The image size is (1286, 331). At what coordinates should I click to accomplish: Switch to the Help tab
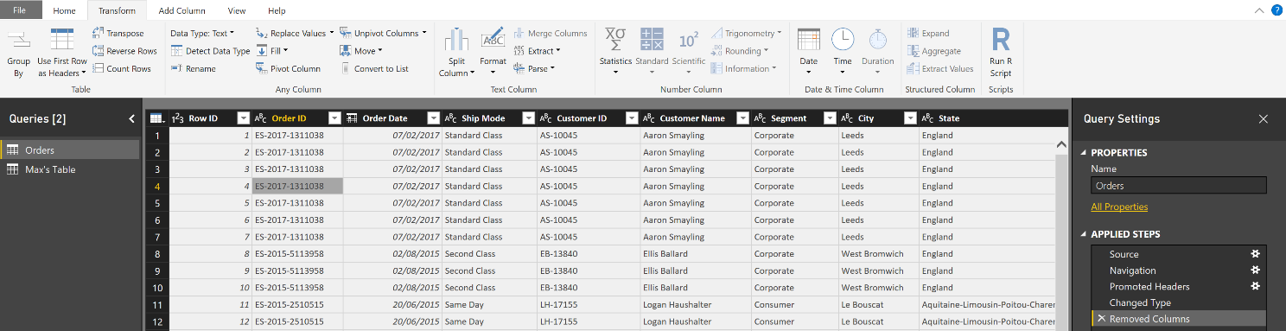(x=277, y=10)
